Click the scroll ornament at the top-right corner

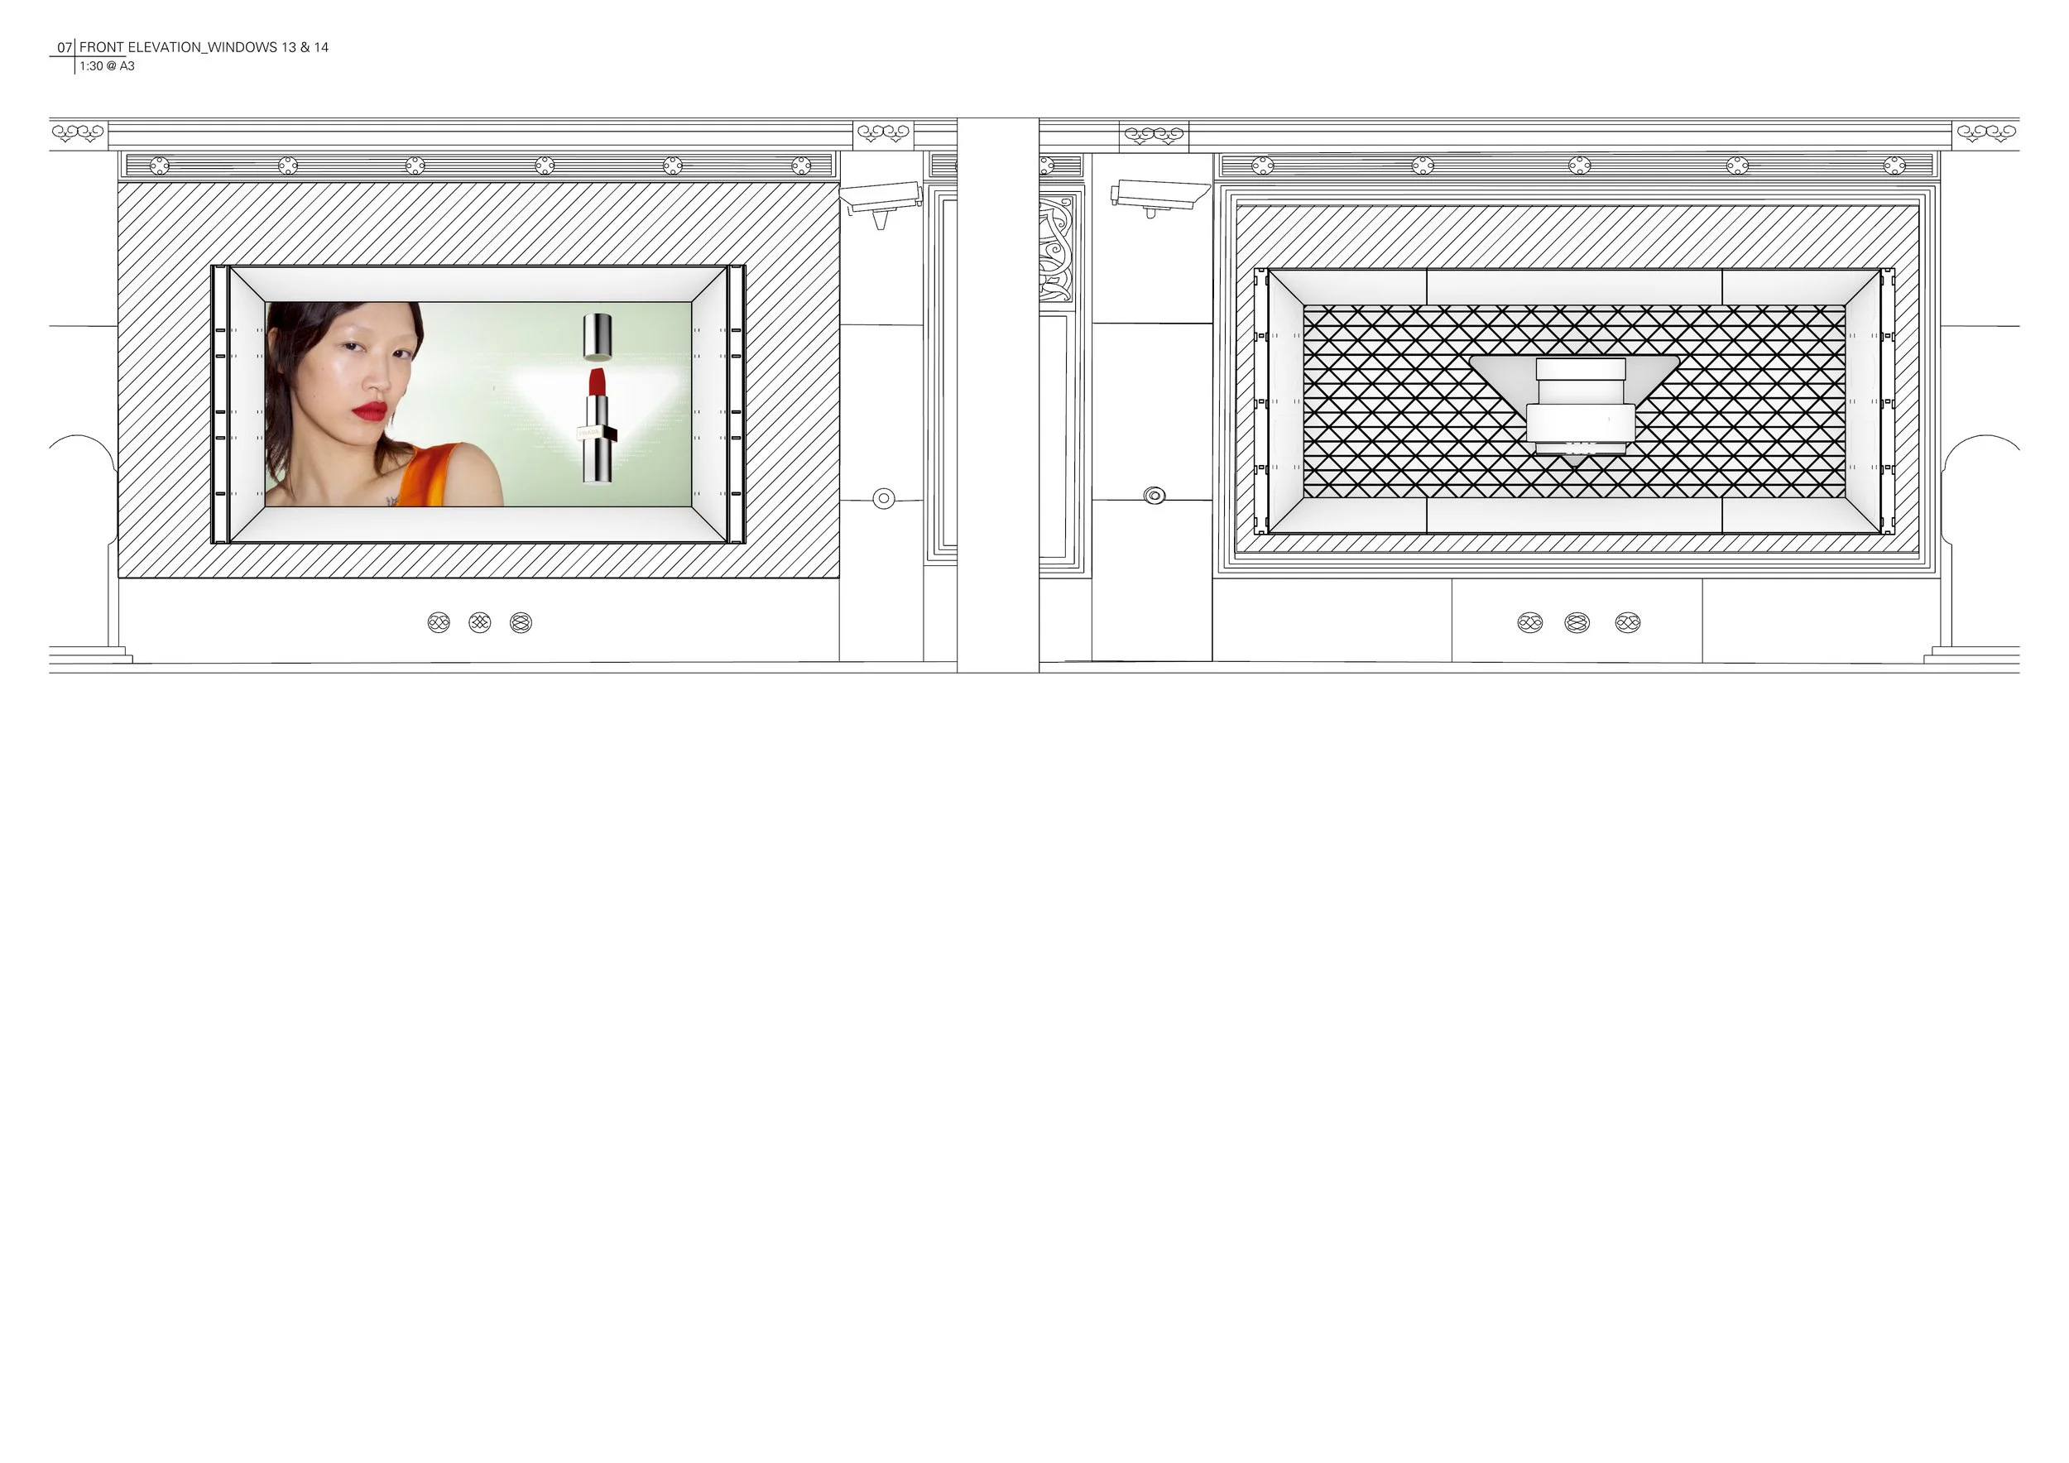click(x=1986, y=134)
